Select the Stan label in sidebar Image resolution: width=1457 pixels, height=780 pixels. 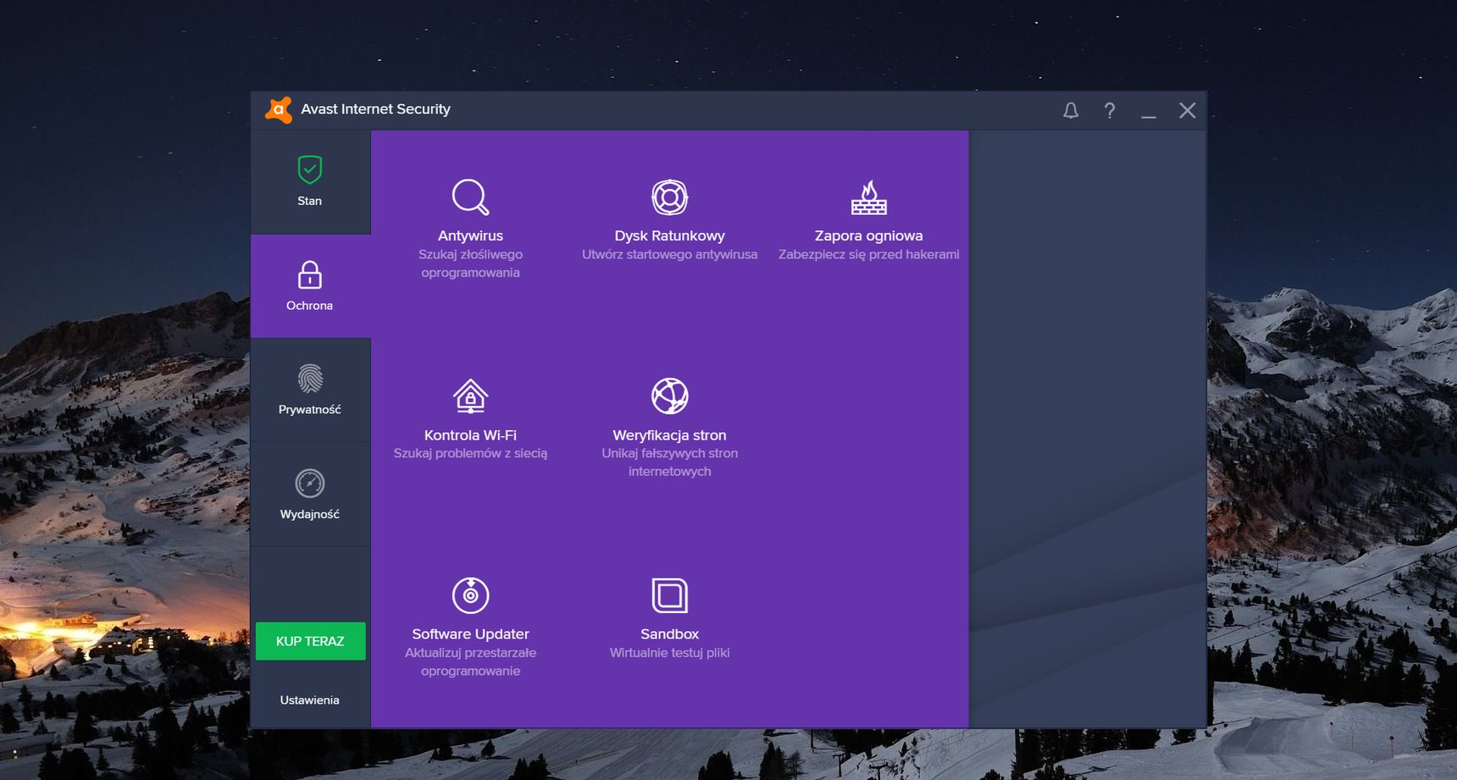(x=310, y=201)
